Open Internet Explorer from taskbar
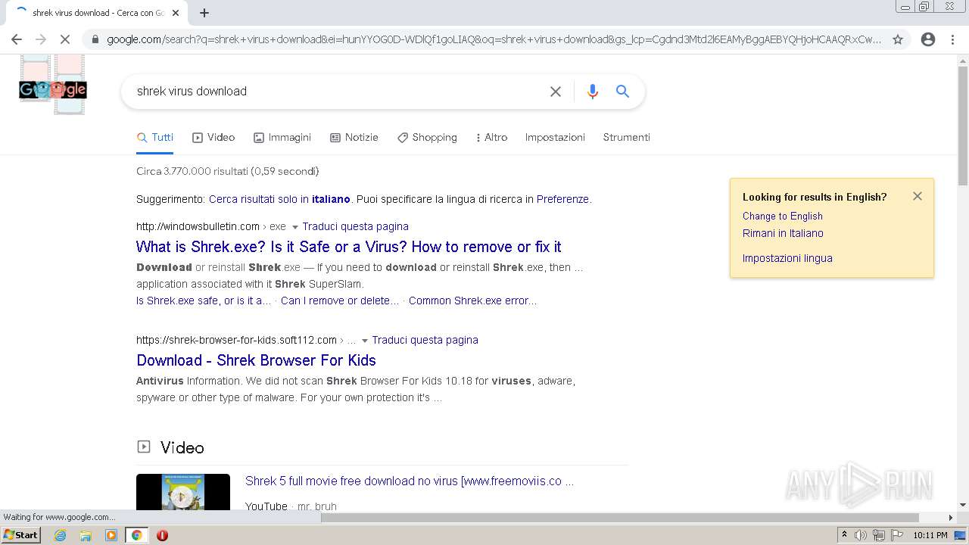 (x=60, y=535)
